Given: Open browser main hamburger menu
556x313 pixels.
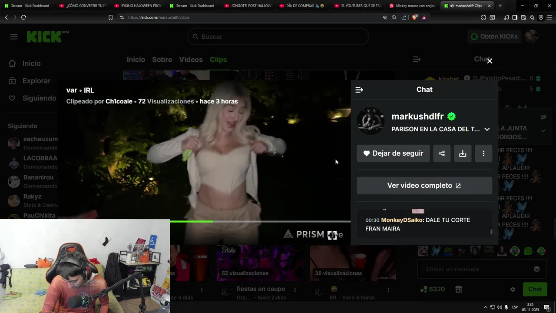Looking at the screenshot, I should tap(549, 17).
